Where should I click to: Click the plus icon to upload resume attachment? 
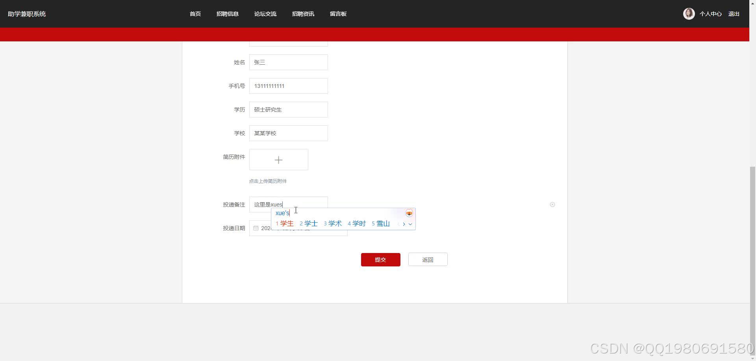pos(278,160)
